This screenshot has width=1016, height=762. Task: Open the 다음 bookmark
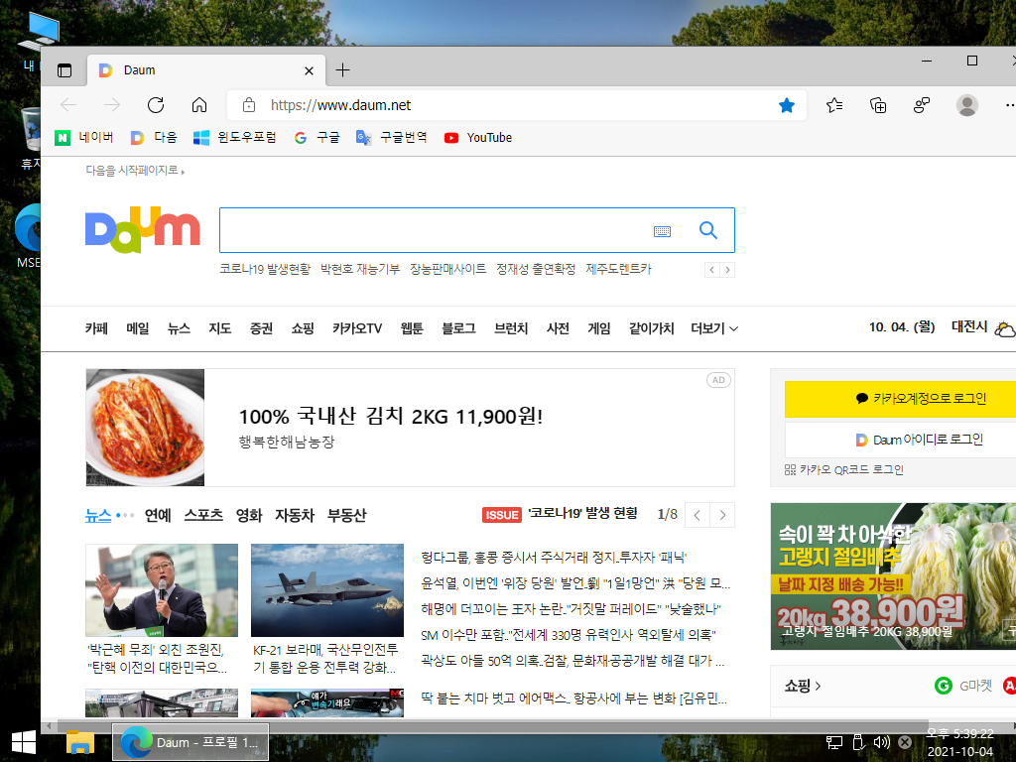tap(154, 137)
